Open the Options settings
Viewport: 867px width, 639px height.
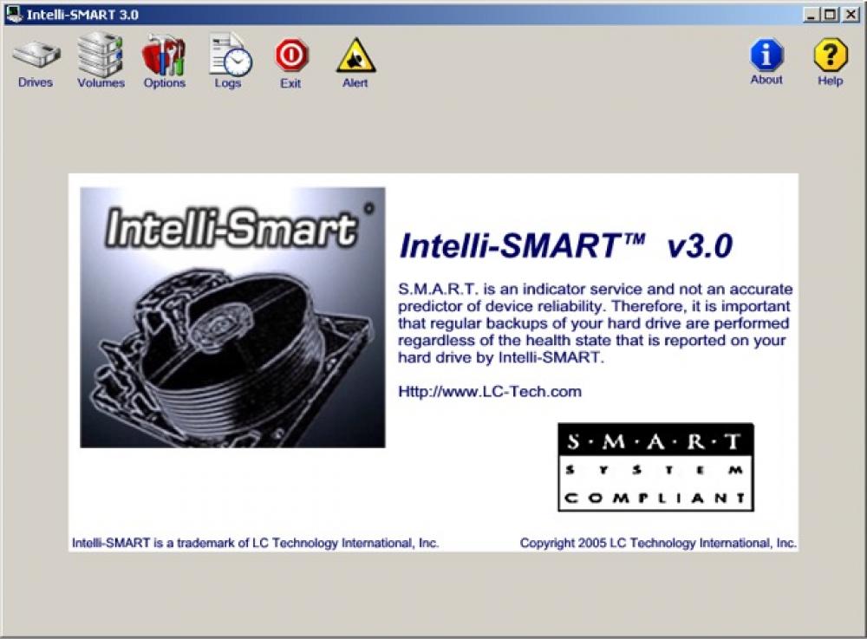click(164, 56)
